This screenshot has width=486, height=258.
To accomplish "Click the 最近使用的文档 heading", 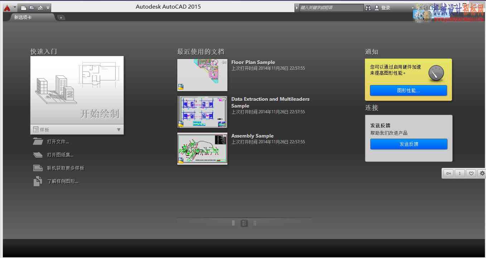I will (201, 52).
